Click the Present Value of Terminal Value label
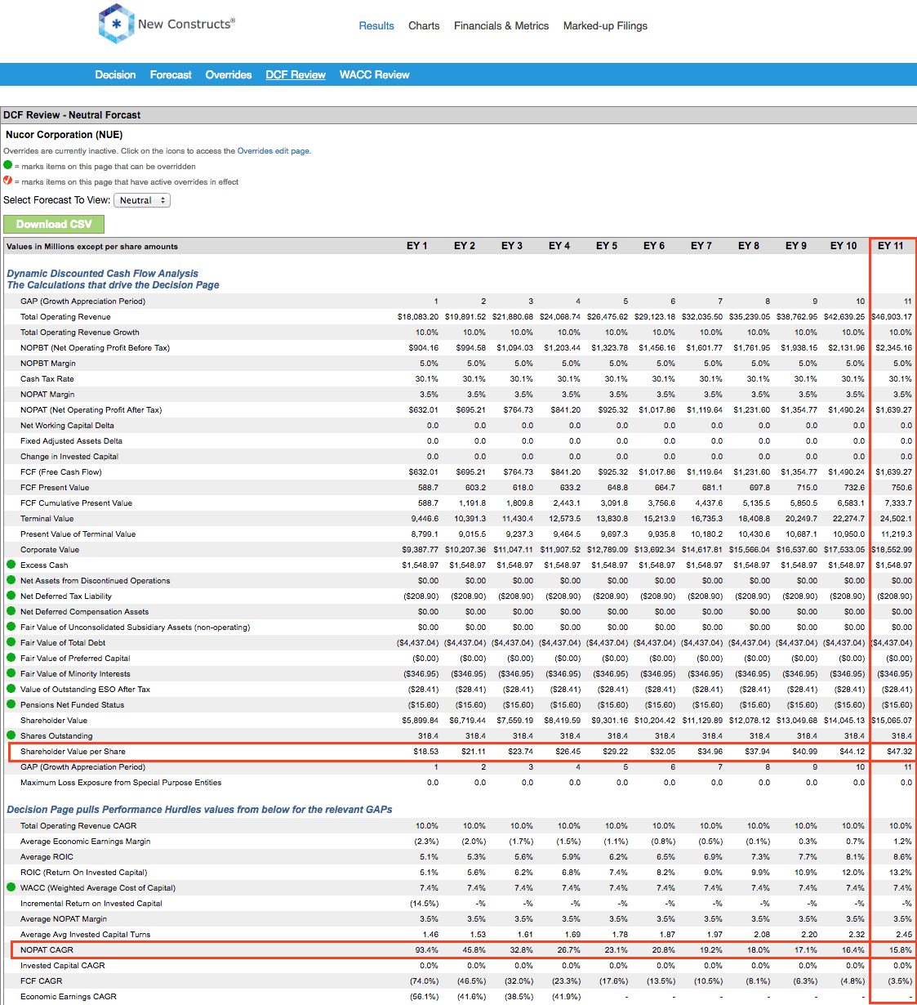Viewport: 917px width, 1005px height. [x=78, y=534]
